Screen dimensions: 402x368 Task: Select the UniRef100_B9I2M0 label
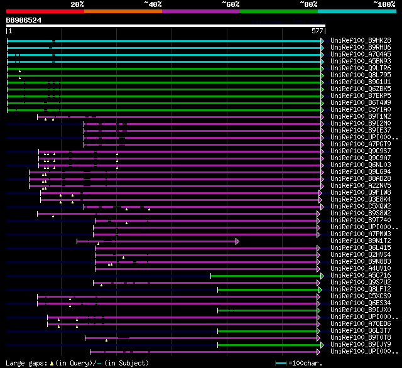[x=361, y=124]
